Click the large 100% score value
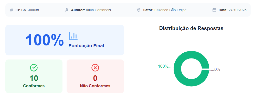This screenshot has height=108, width=253. 45,40
